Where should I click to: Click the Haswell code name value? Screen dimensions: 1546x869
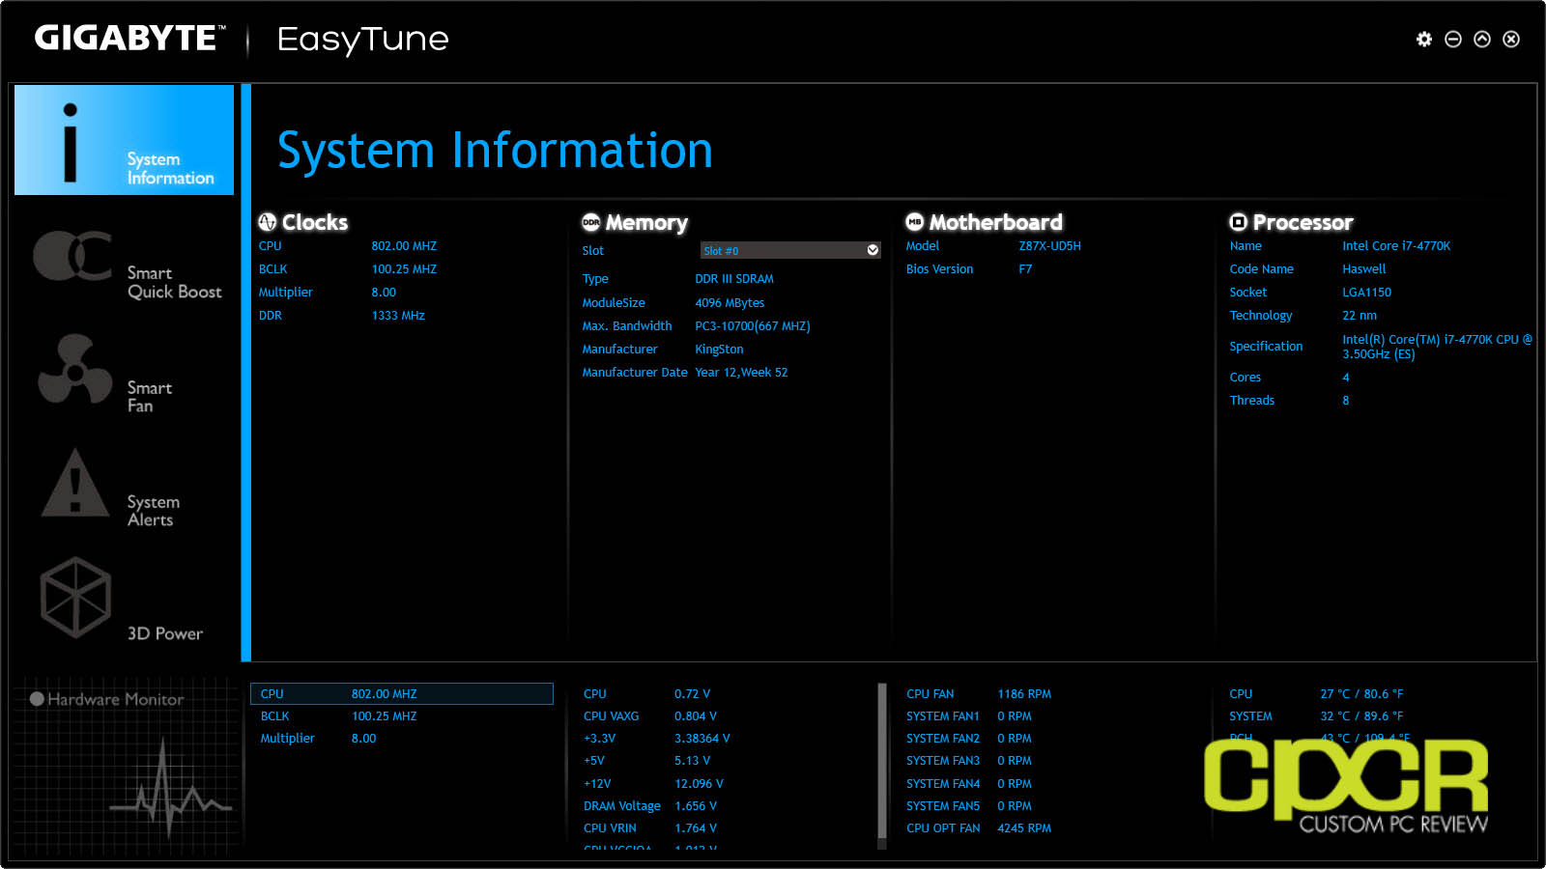click(x=1364, y=269)
